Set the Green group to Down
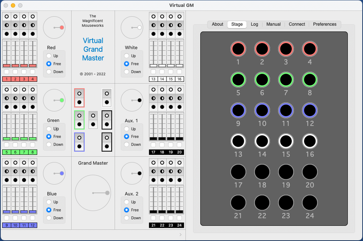The image size is (363, 241). point(49,144)
